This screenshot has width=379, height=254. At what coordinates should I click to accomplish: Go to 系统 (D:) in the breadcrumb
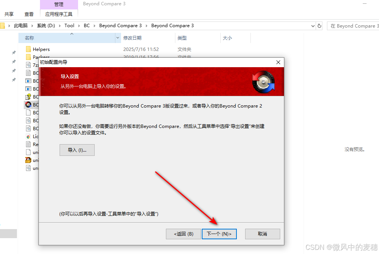pos(46,26)
